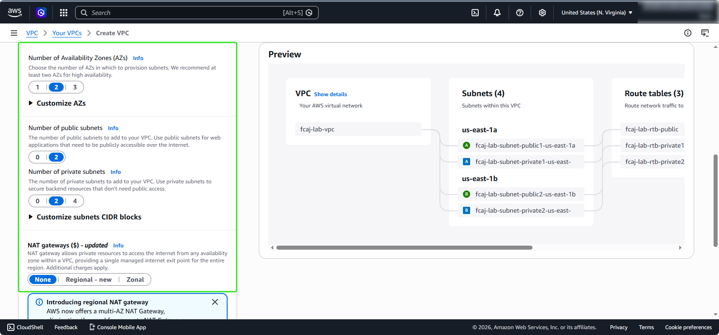Image resolution: width=719 pixels, height=335 pixels.
Task: Open the Amazon Q icon in header
Action: tap(41, 13)
